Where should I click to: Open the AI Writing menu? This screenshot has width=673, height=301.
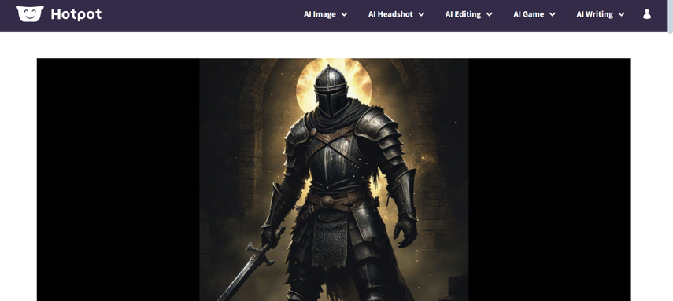(595, 14)
